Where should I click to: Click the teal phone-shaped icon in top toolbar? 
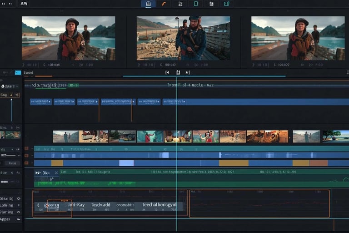point(196,4)
